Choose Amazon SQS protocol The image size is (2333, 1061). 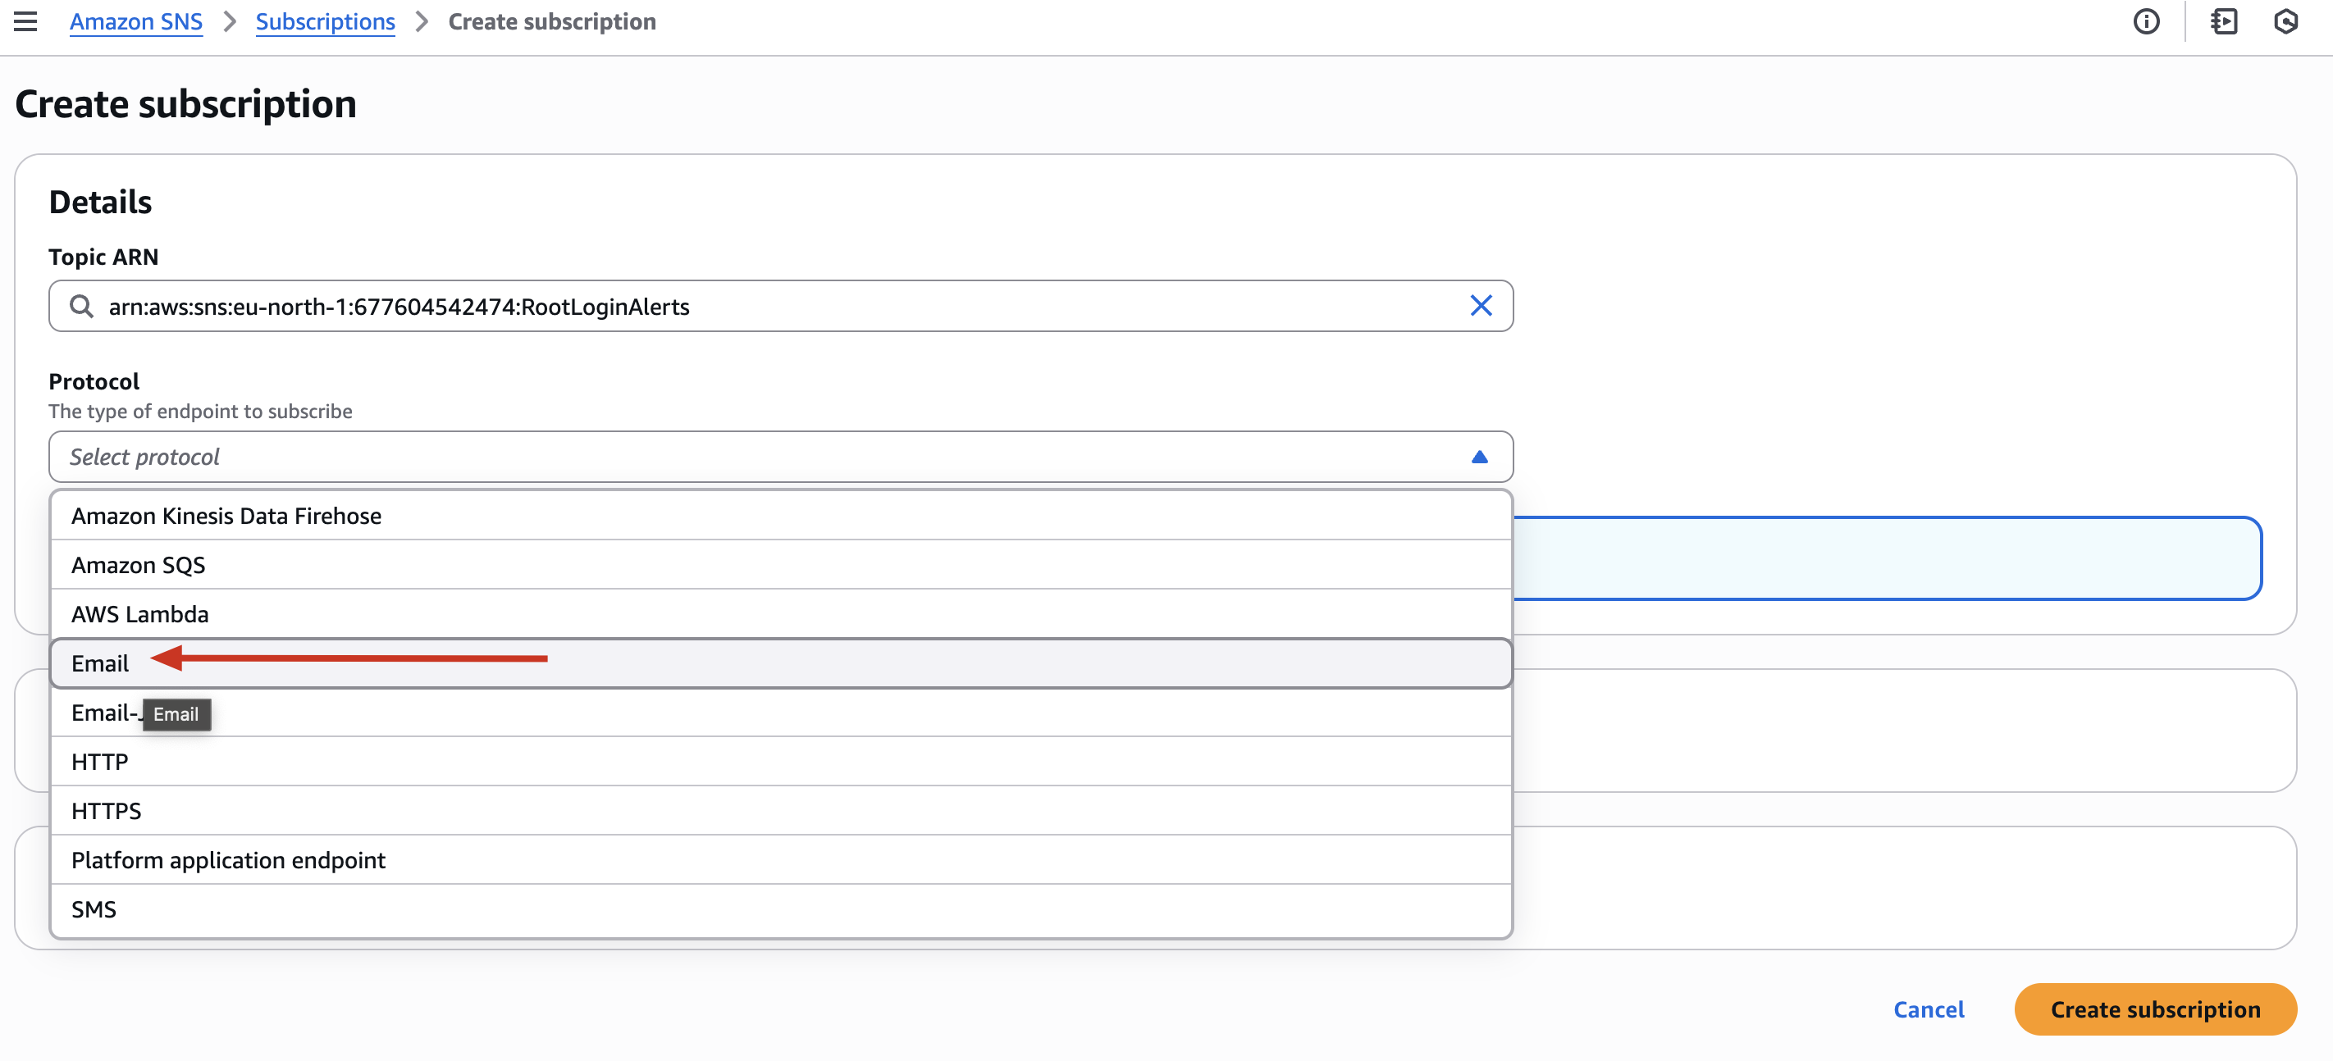tap(781, 565)
